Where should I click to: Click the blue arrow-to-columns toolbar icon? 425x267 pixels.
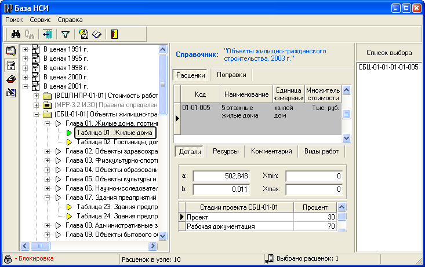coord(47,34)
